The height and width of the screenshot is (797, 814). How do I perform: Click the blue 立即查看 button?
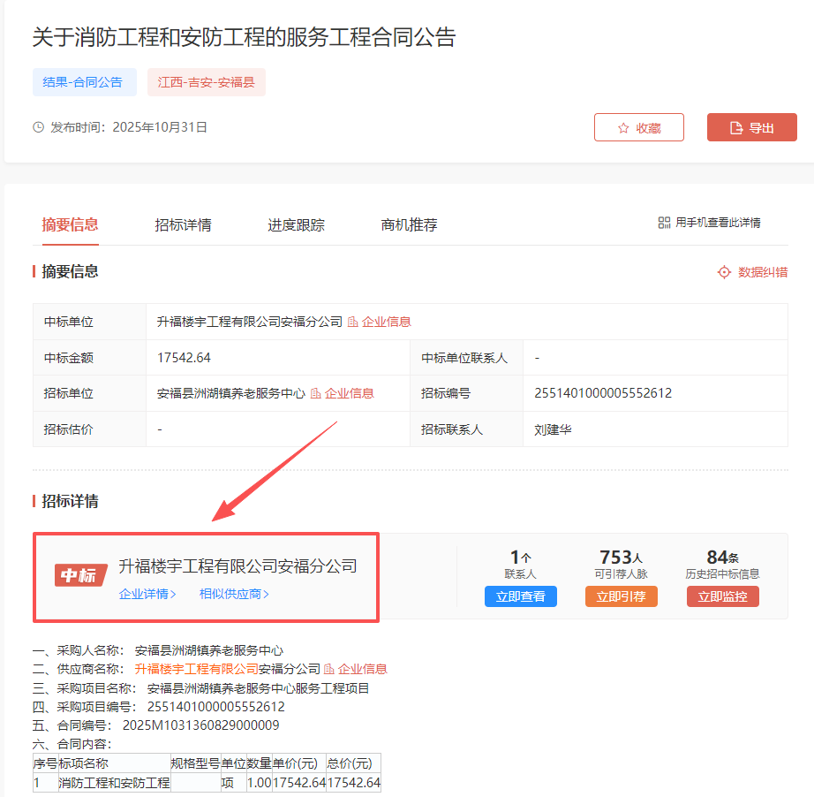click(x=520, y=596)
